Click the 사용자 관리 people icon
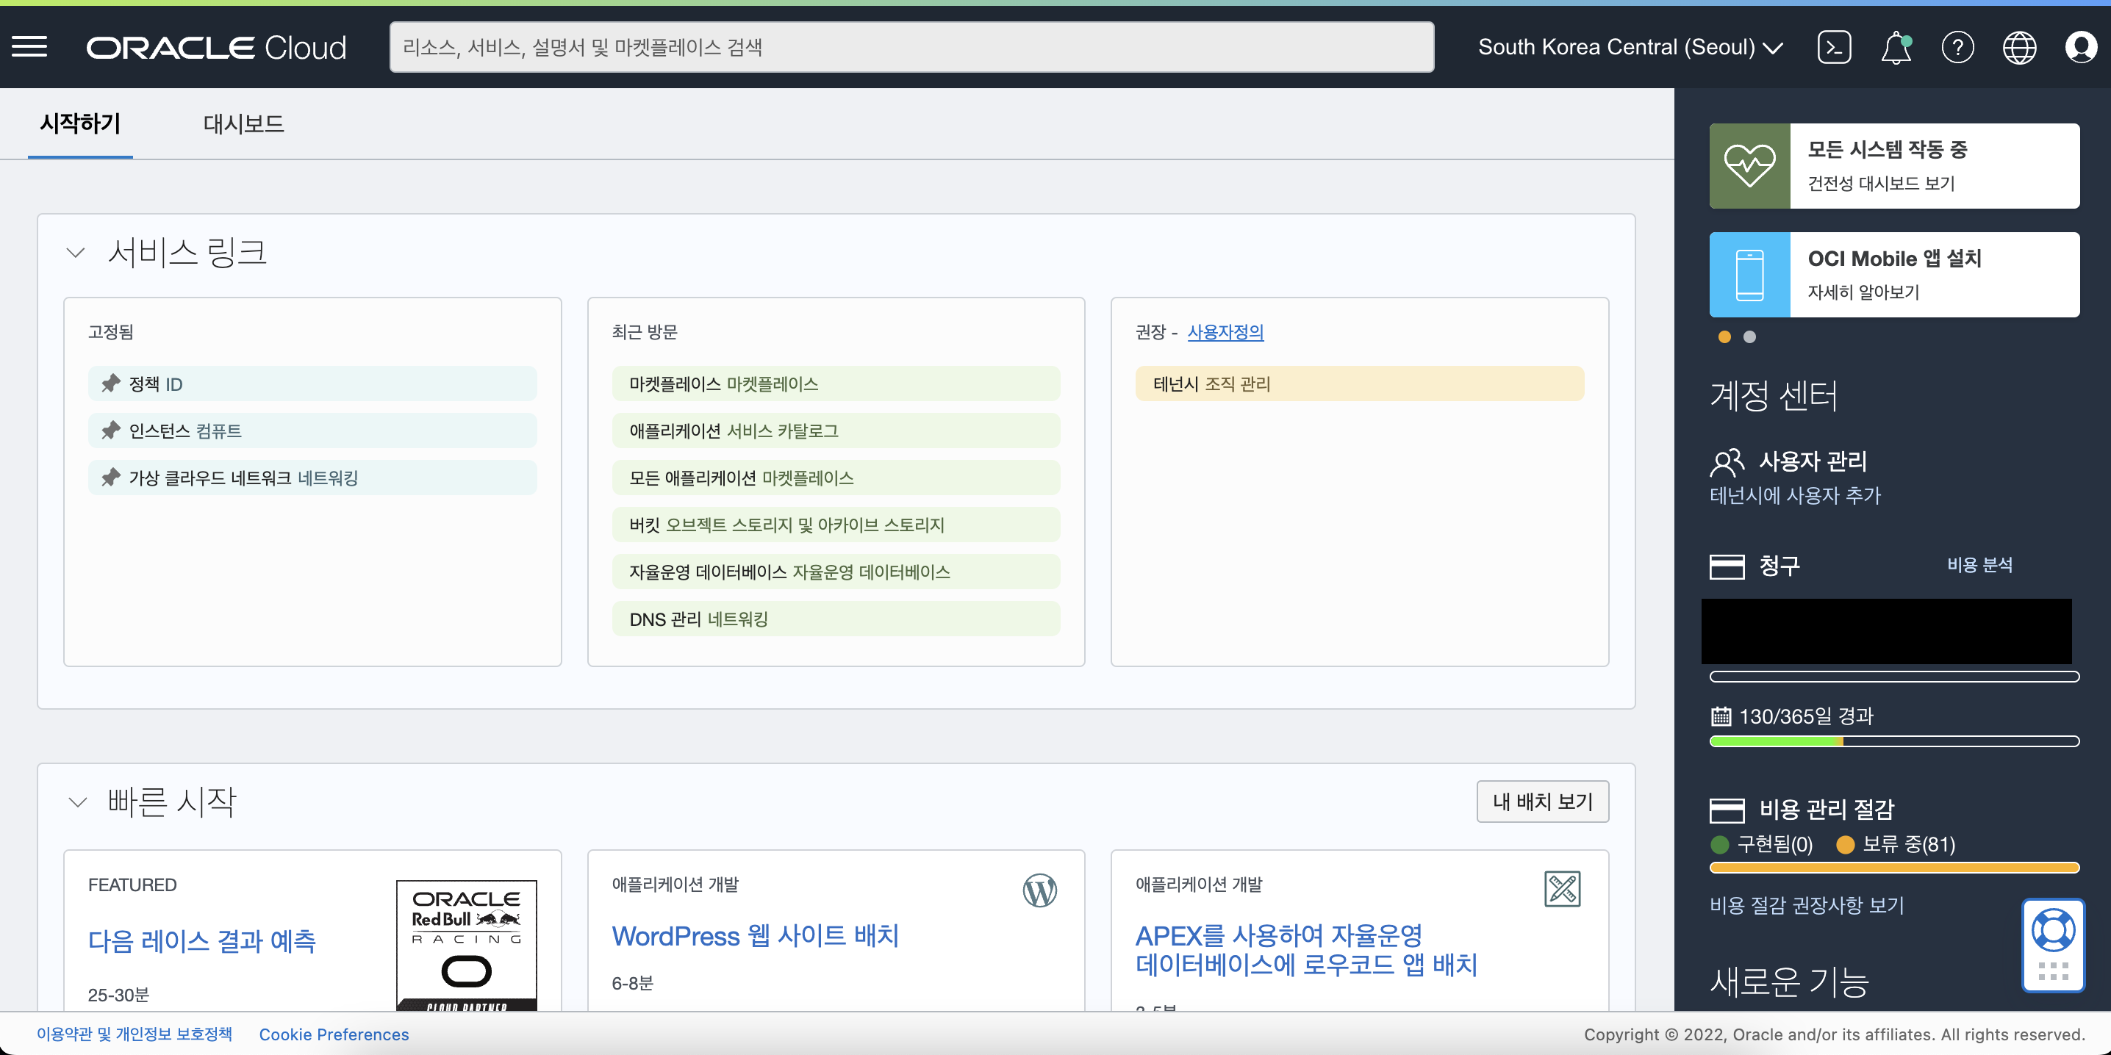The height and width of the screenshot is (1055, 2111). point(1727,462)
